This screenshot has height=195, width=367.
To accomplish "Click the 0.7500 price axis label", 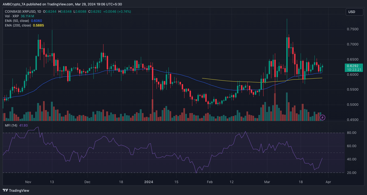I will [x=353, y=29].
